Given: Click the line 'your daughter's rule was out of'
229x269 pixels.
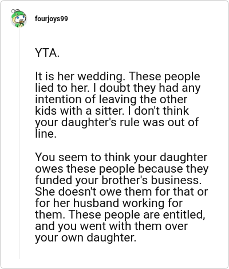Looking at the screenshot, I should click(117, 123).
